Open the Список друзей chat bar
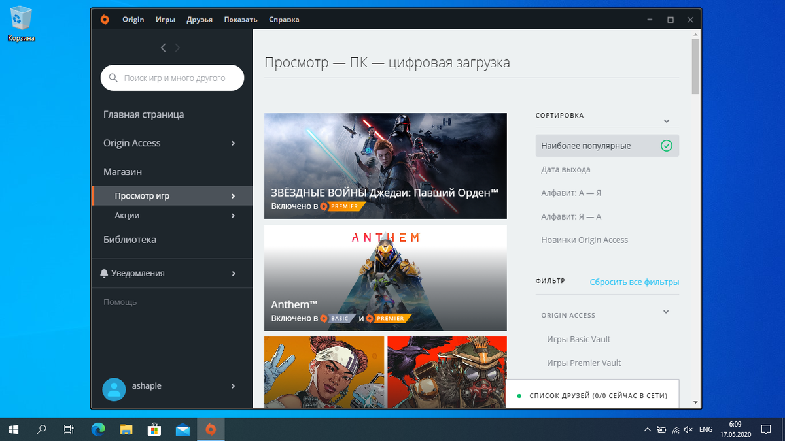Image resolution: width=785 pixels, height=441 pixels. tap(593, 395)
